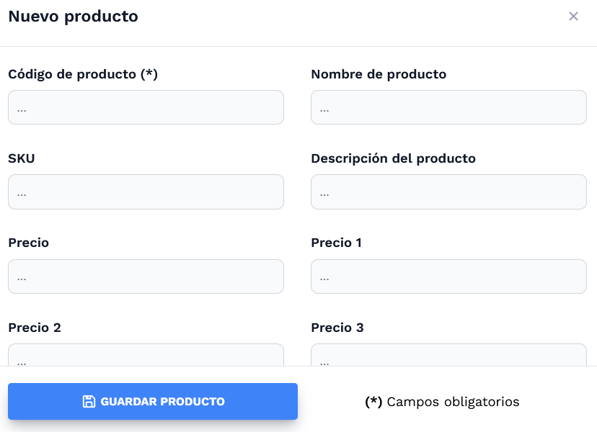Close the Nuevo producto dialog
The height and width of the screenshot is (432, 597).
(573, 17)
